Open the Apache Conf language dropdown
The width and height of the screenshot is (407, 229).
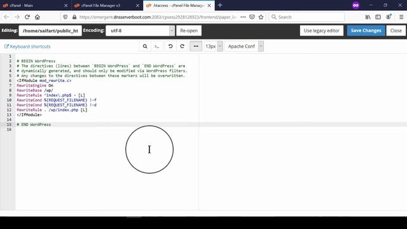244,46
